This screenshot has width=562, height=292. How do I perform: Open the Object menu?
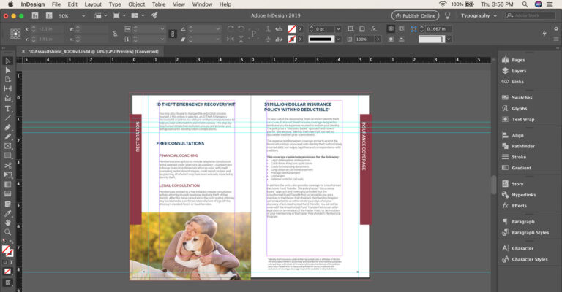137,4
